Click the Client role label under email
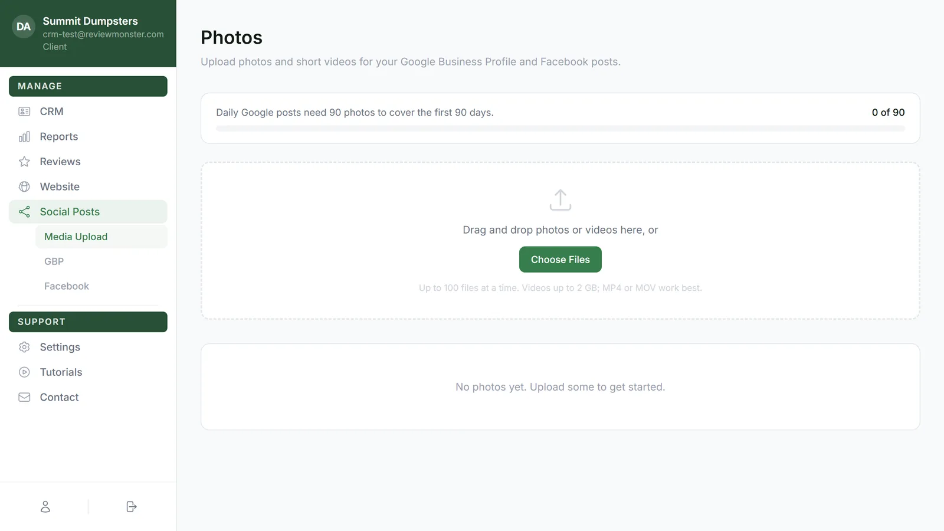This screenshot has height=531, width=944. point(55,47)
